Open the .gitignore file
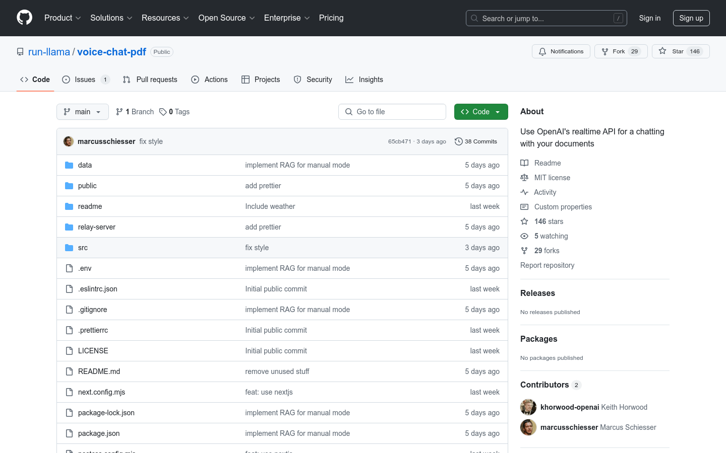 (x=93, y=310)
